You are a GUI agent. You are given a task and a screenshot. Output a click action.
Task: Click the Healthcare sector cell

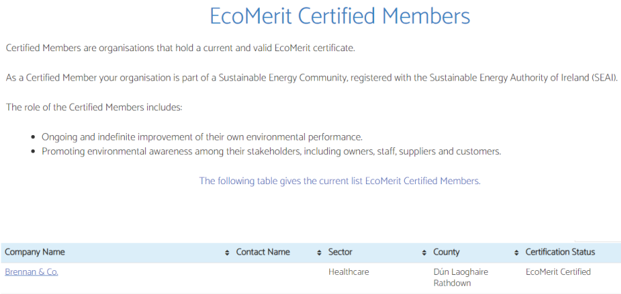pos(349,272)
